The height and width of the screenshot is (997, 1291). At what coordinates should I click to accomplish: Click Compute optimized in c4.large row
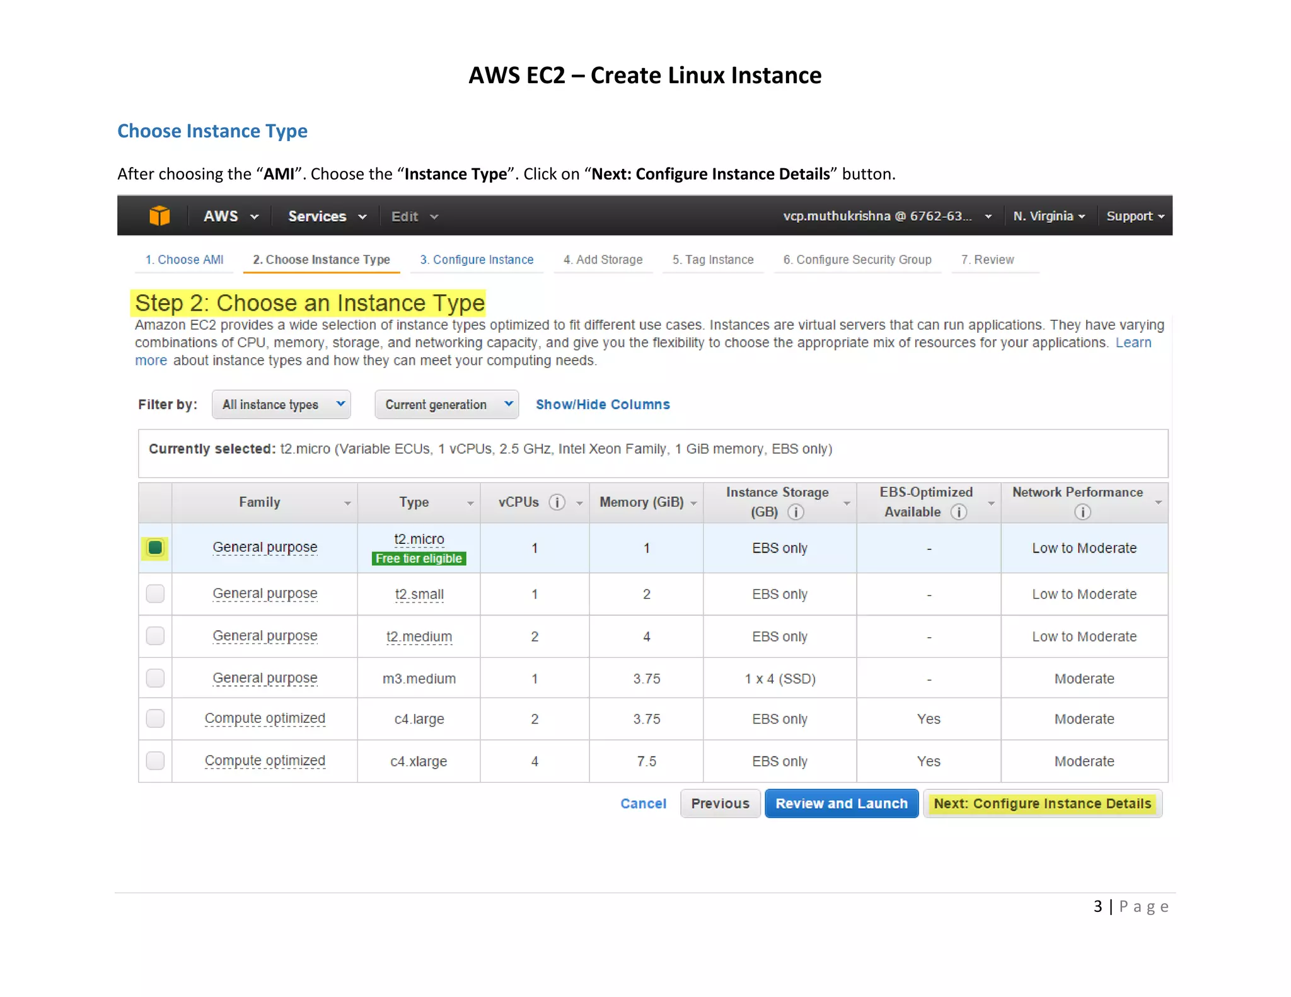pyautogui.click(x=265, y=718)
